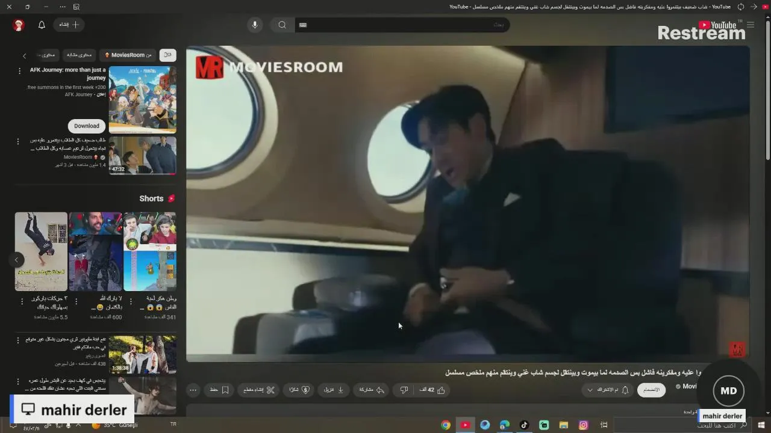Screen dimensions: 771x433
Task: Open options for the 5.5 million views Short
Action: click(22, 301)
